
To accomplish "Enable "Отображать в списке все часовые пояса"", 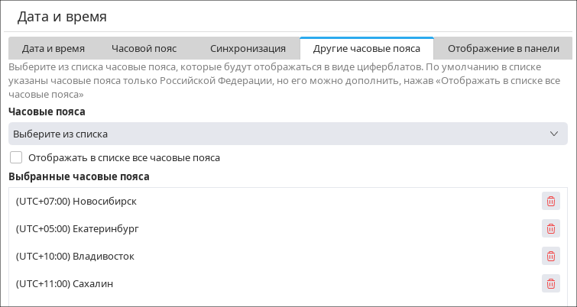I will click(16, 158).
